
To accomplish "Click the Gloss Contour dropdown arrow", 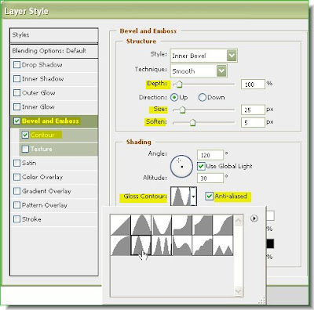I will point(193,196).
